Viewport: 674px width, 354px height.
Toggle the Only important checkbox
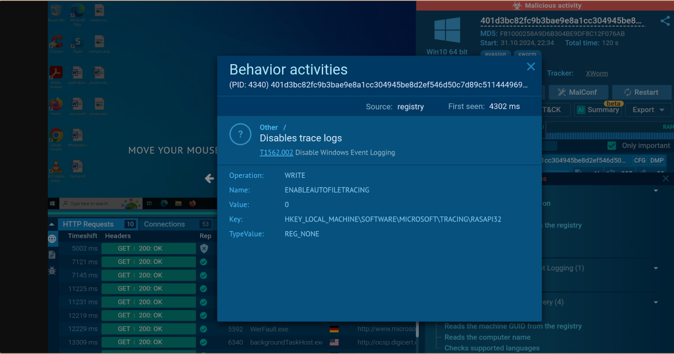(x=612, y=145)
